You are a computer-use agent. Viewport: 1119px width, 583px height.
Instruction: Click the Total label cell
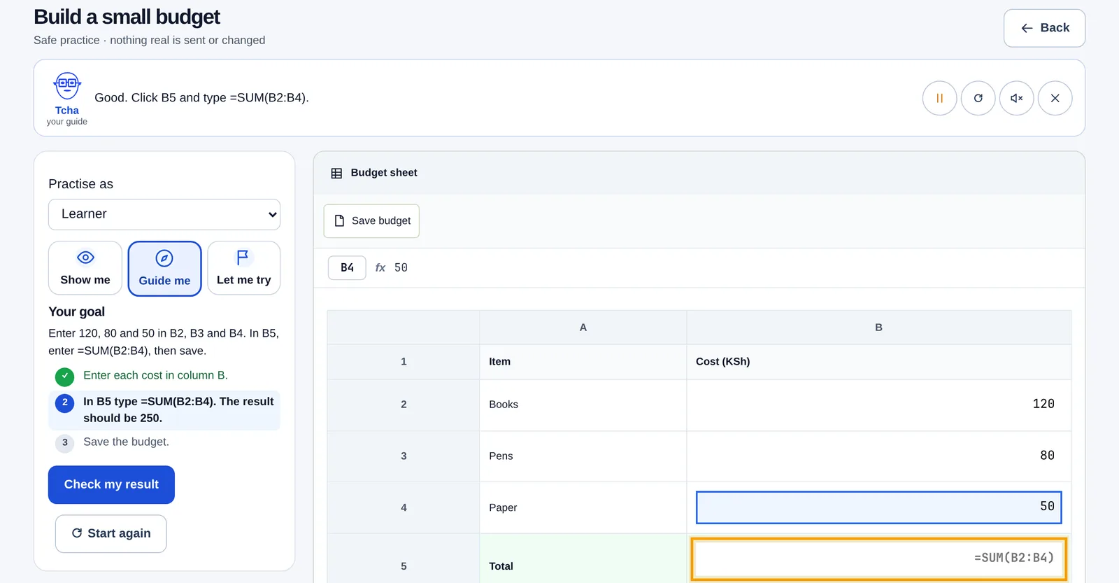tap(583, 559)
